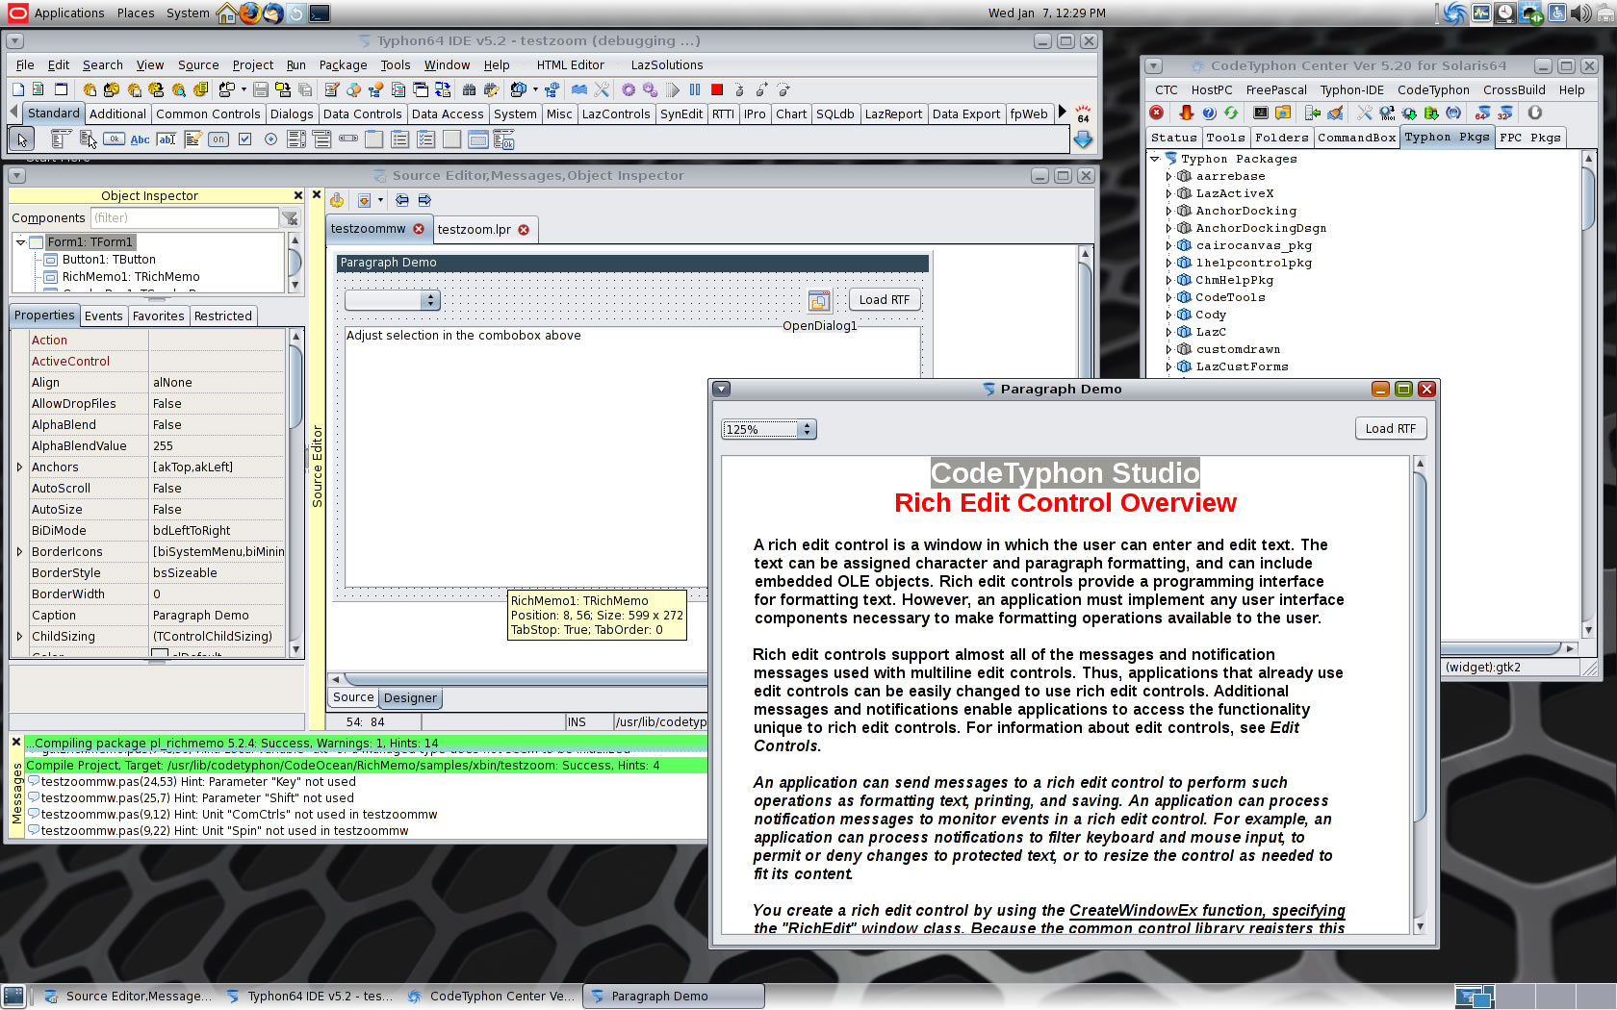Expand the LazActiveX package node
Screen dimensions: 1617x1010
coord(1168,194)
